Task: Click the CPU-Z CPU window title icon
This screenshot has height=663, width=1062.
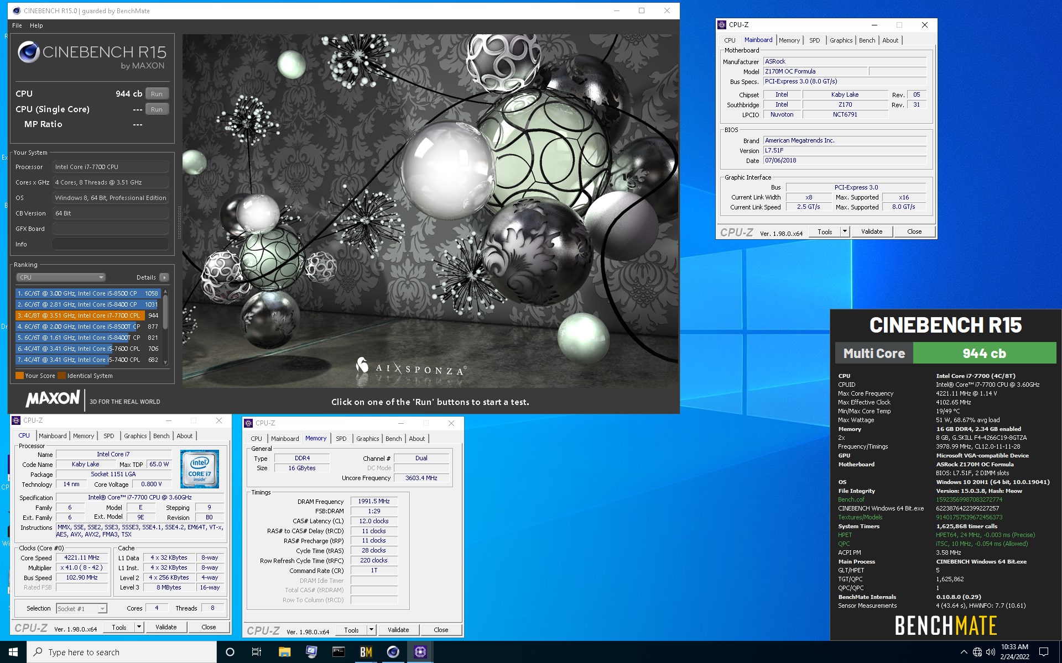Action: [x=16, y=420]
